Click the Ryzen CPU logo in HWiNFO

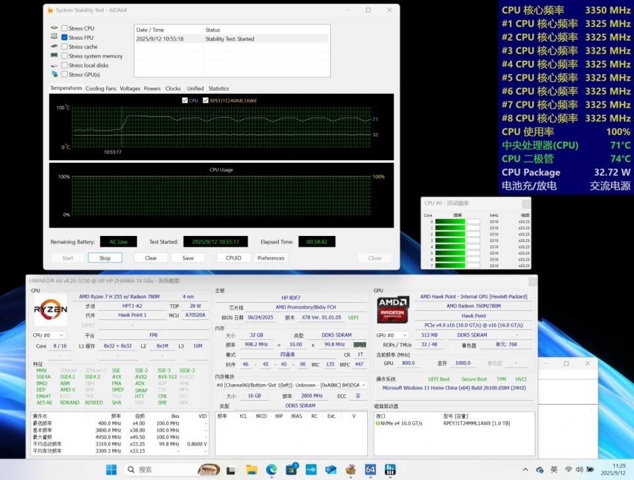tap(50, 309)
